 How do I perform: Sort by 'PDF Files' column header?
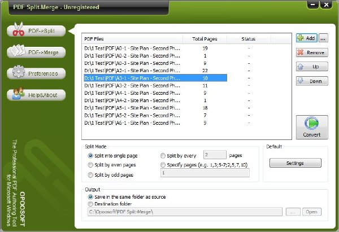click(x=132, y=39)
